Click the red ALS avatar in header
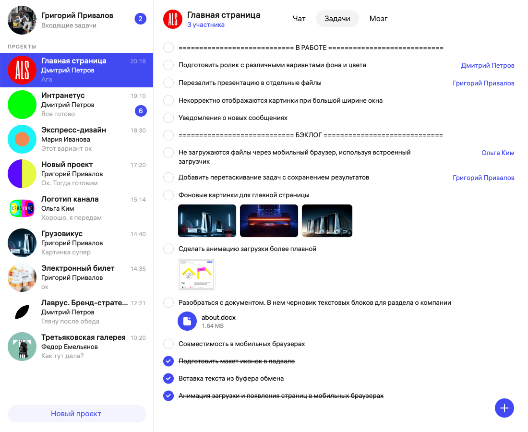The height and width of the screenshot is (432, 528). point(173,19)
